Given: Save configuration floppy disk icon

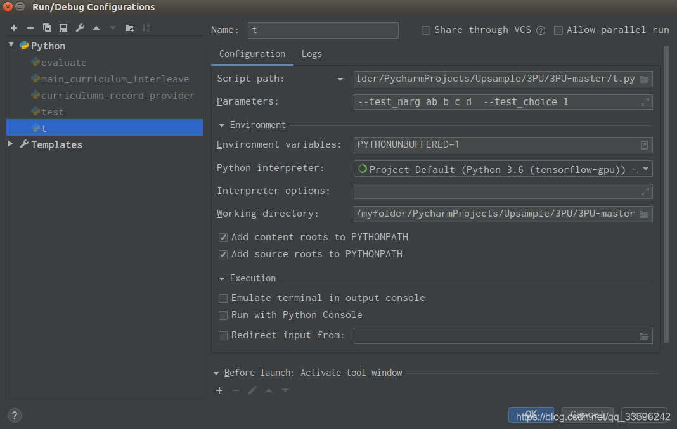Looking at the screenshot, I should pos(63,28).
